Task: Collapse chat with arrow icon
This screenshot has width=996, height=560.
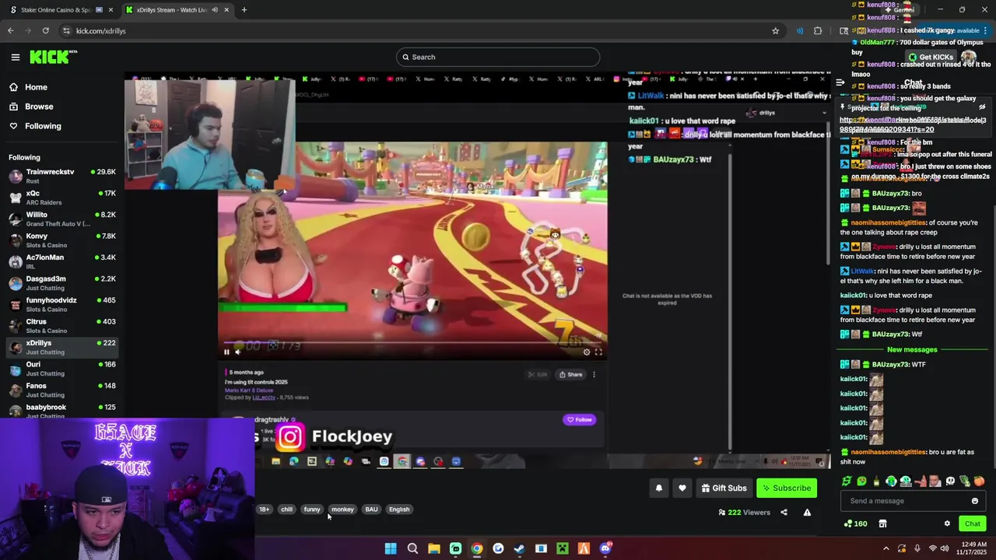Action: [840, 82]
